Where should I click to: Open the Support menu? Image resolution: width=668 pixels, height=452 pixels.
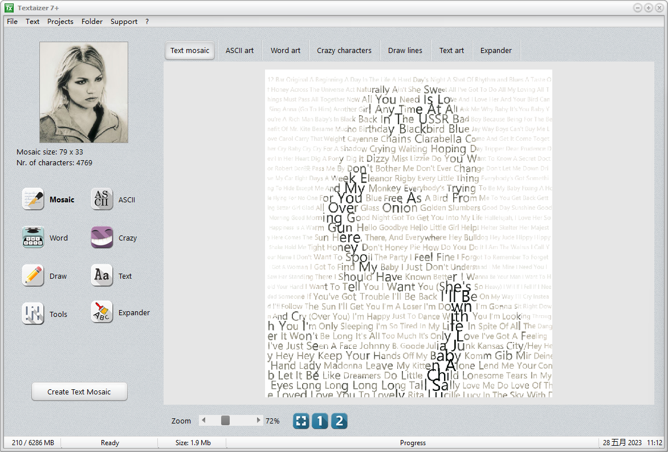click(x=124, y=21)
